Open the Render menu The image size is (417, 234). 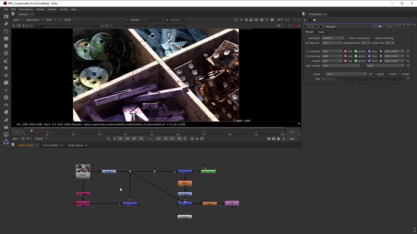tap(52, 9)
